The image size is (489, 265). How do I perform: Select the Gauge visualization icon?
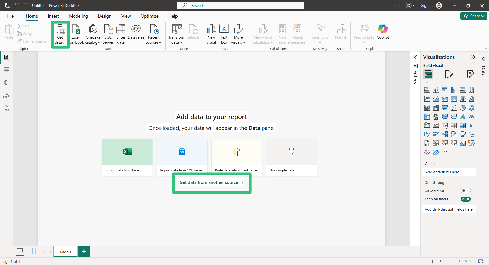(x=471, y=117)
